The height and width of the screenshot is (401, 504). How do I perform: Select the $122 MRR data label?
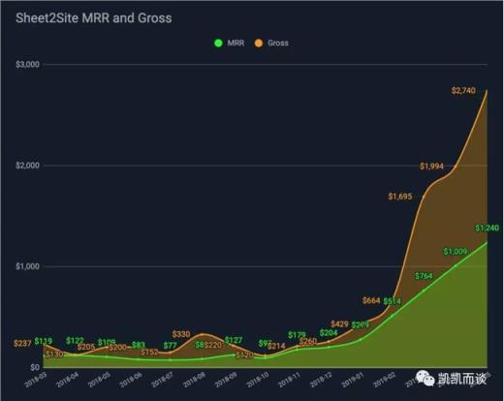pos(75,341)
